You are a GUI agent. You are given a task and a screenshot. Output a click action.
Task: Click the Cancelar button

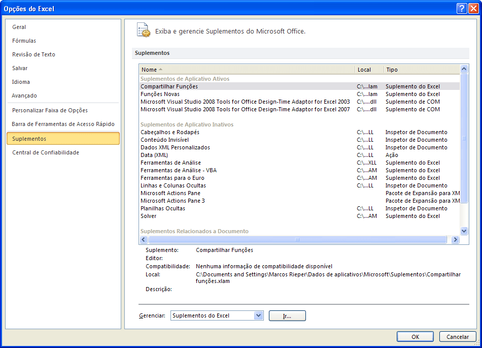click(457, 336)
